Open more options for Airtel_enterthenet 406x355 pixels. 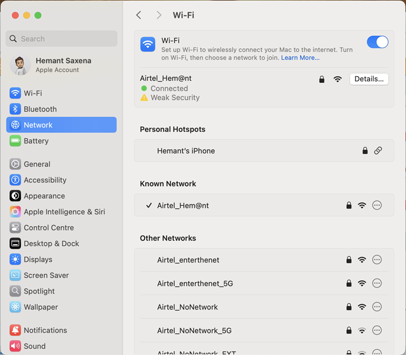[x=377, y=260]
